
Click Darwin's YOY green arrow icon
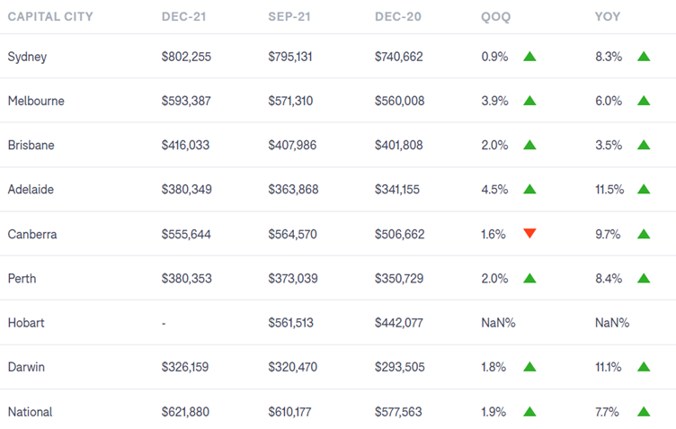(x=644, y=367)
